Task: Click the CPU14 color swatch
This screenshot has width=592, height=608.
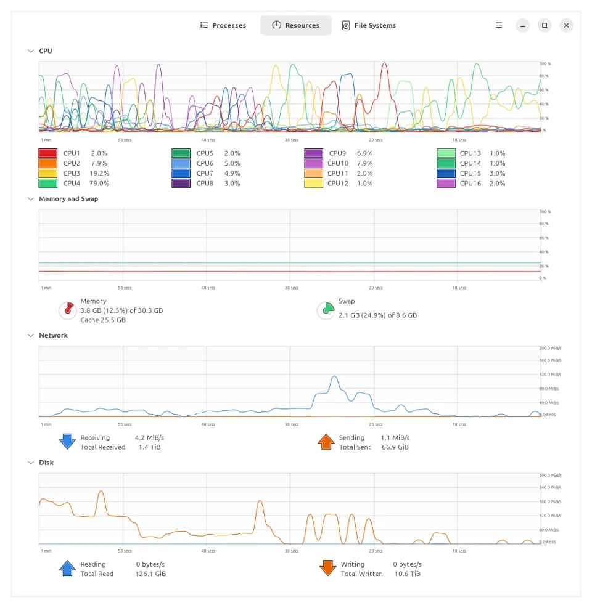Action: (446, 163)
